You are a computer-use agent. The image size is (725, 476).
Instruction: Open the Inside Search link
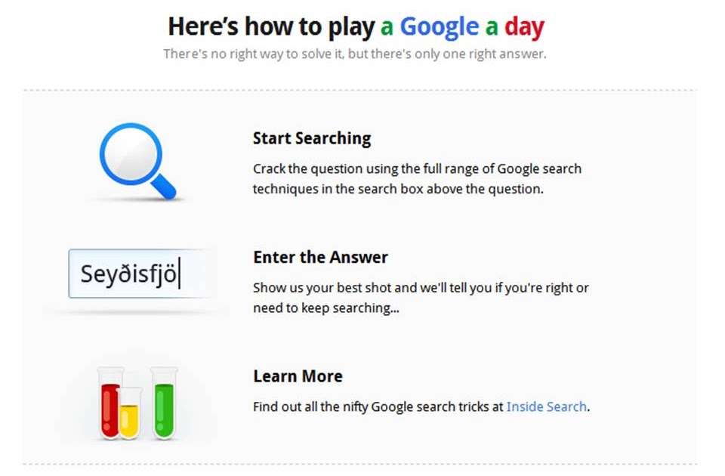(x=547, y=406)
